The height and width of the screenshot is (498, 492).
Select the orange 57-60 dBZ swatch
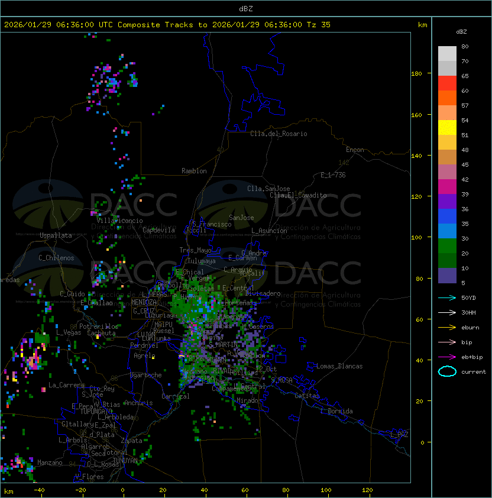click(447, 98)
